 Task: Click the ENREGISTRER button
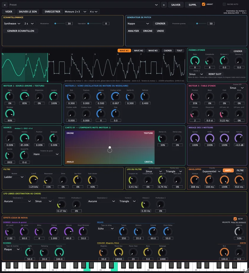click(53, 12)
